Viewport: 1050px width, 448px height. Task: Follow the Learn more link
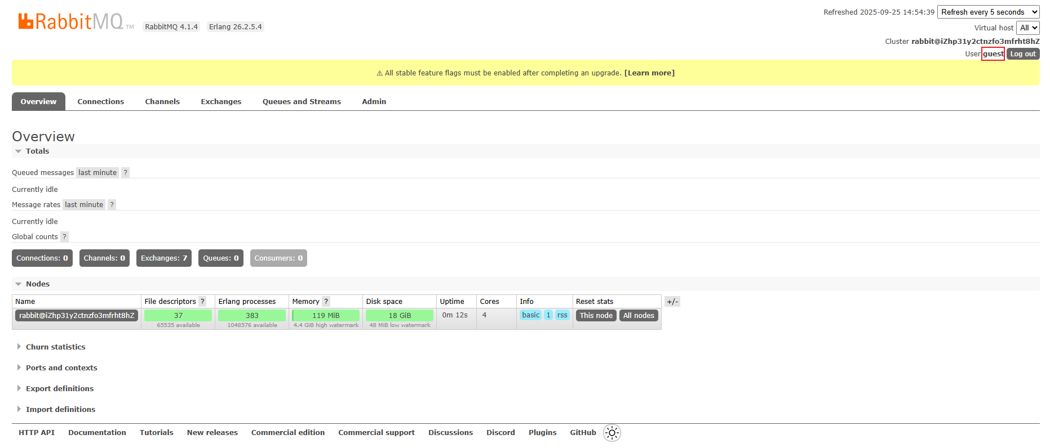[x=649, y=73]
